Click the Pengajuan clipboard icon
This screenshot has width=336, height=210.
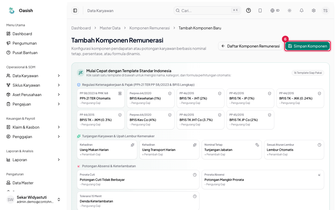pos(8,104)
